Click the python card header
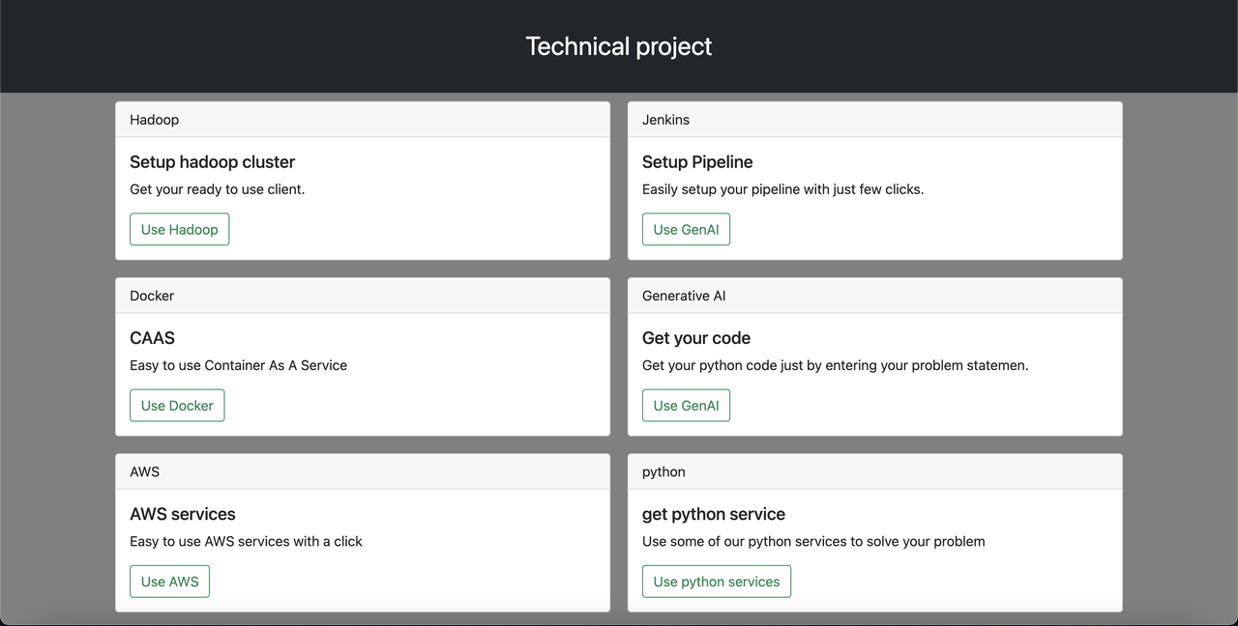Viewport: 1238px width, 626px height. (875, 471)
